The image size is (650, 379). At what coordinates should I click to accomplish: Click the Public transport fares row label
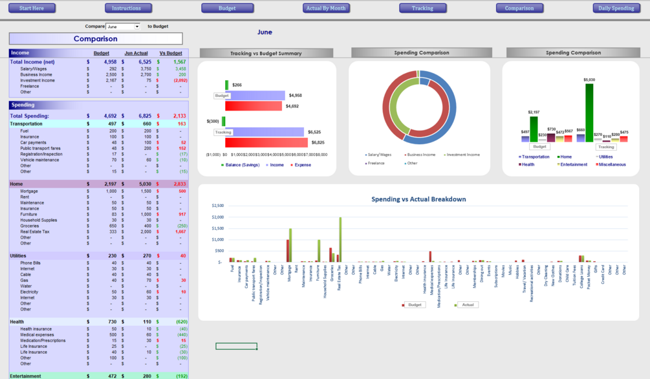[x=40, y=149]
